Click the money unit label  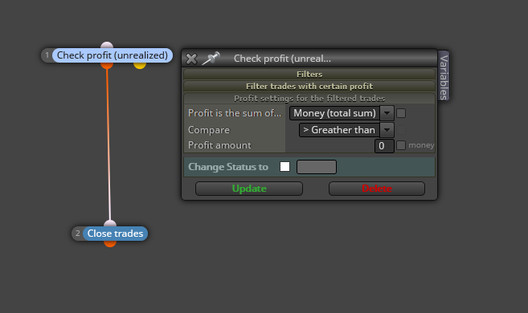(421, 145)
